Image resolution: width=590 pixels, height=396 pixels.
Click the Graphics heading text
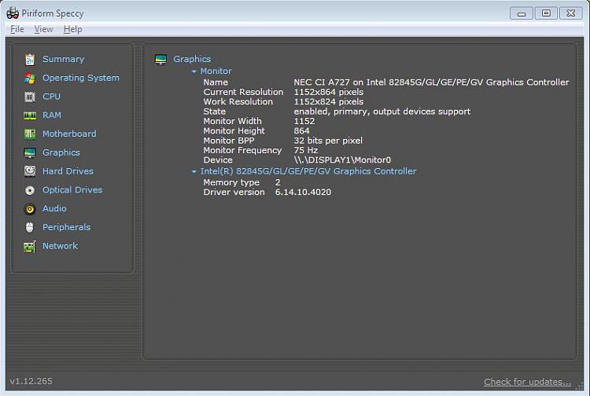point(192,59)
